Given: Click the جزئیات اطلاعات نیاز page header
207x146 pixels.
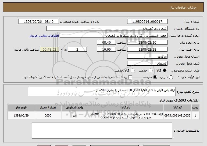Looking at the screenshot, I should [183, 8].
